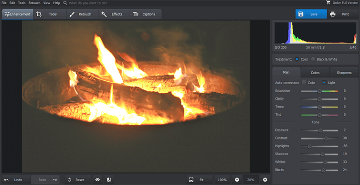
Task: Toggle the eye preview original icon
Action: coord(97,180)
